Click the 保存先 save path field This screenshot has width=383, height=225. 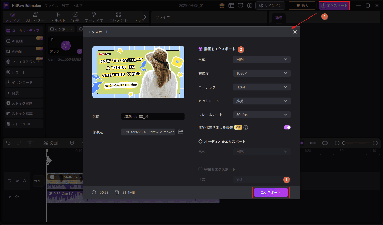(148, 132)
